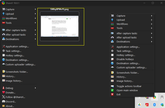
Task: Click the Tools toolbox icon in left sidebar
Action: coord(4,23)
